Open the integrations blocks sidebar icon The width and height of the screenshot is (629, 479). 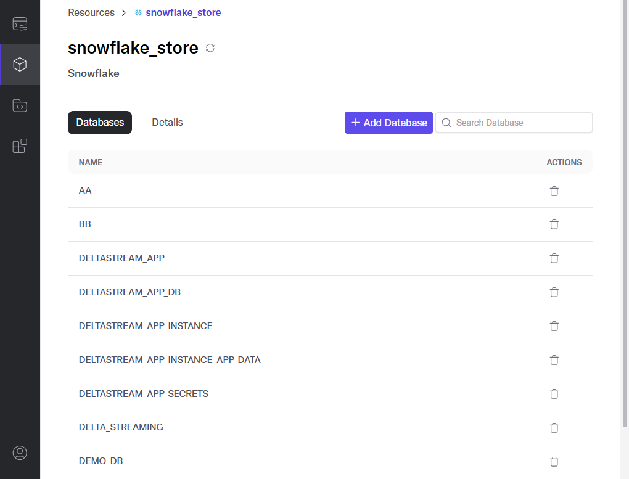(x=20, y=146)
